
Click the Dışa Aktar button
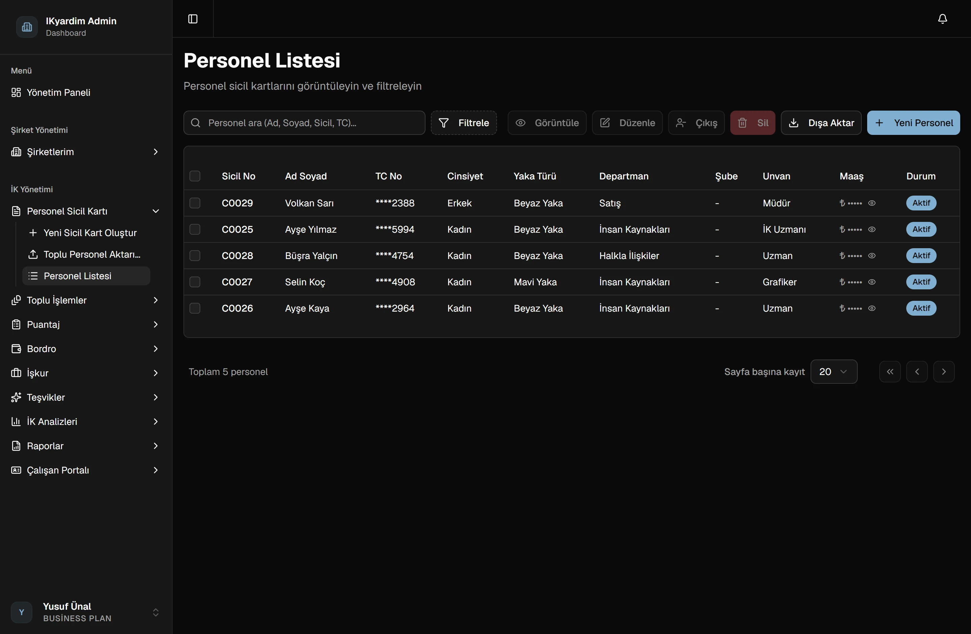click(x=821, y=123)
